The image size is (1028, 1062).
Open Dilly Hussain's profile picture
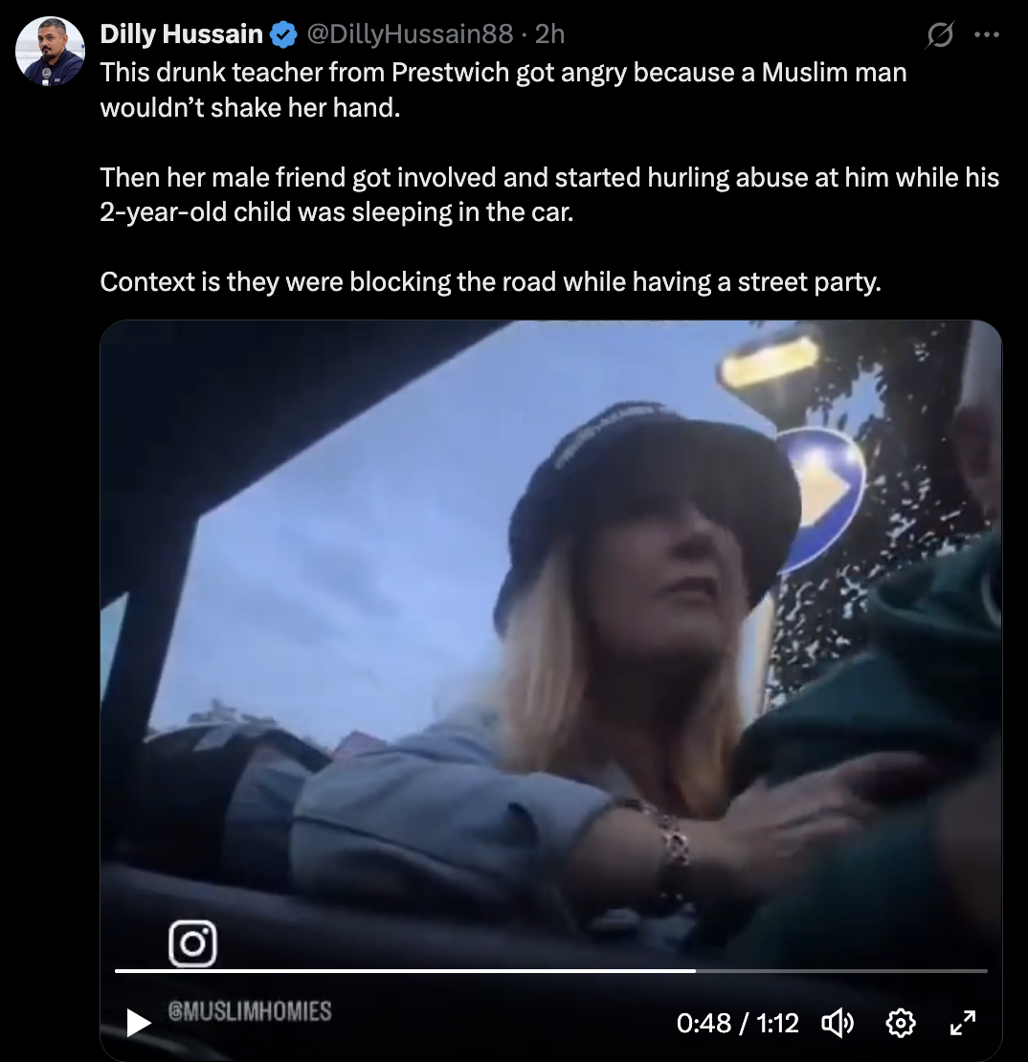click(50, 51)
